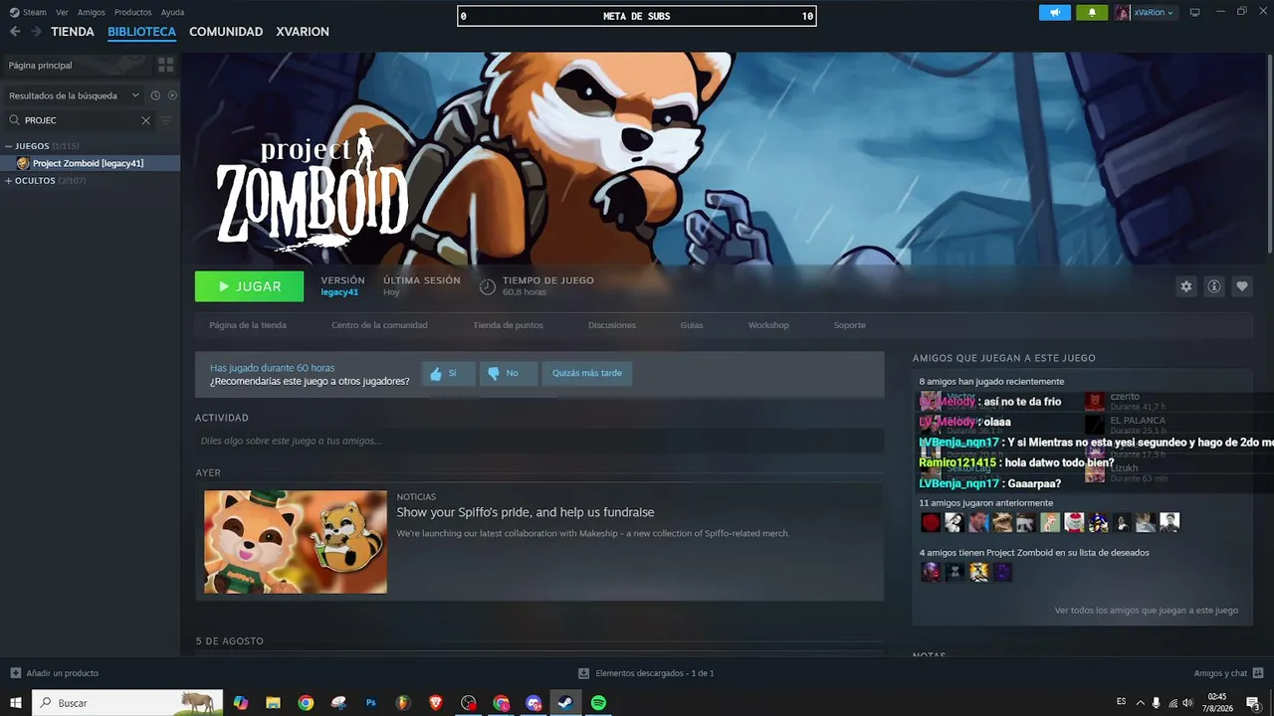Screen dimensions: 1274x716
Task: Open the Ver menu
Action: 63,13
